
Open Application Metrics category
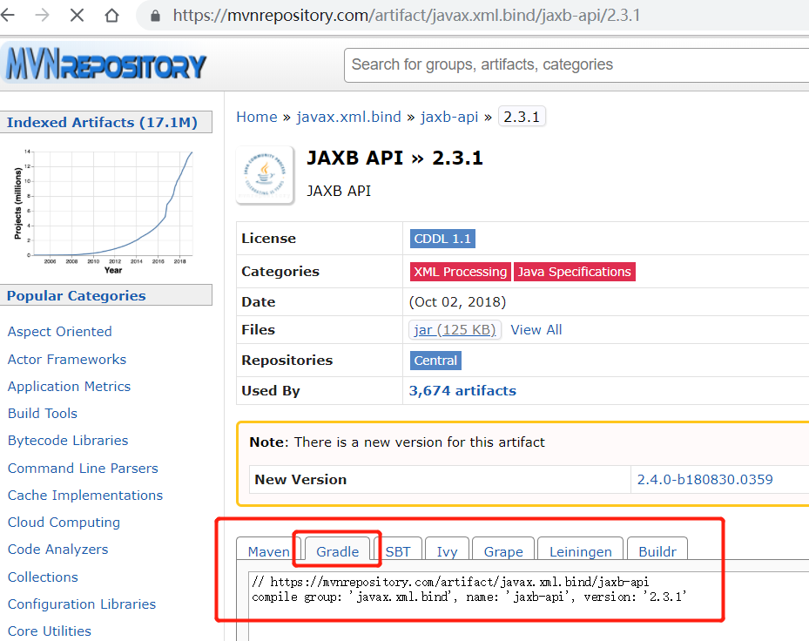(69, 386)
